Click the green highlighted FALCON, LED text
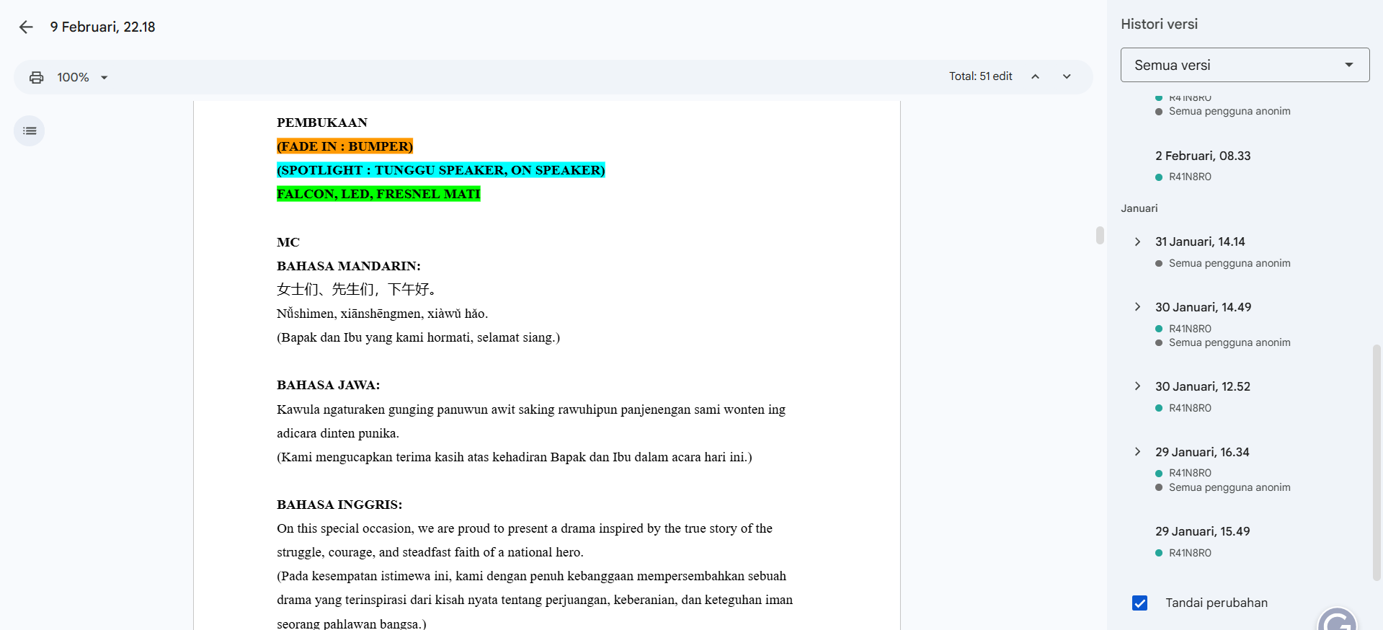1383x630 pixels. pyautogui.click(x=378, y=194)
